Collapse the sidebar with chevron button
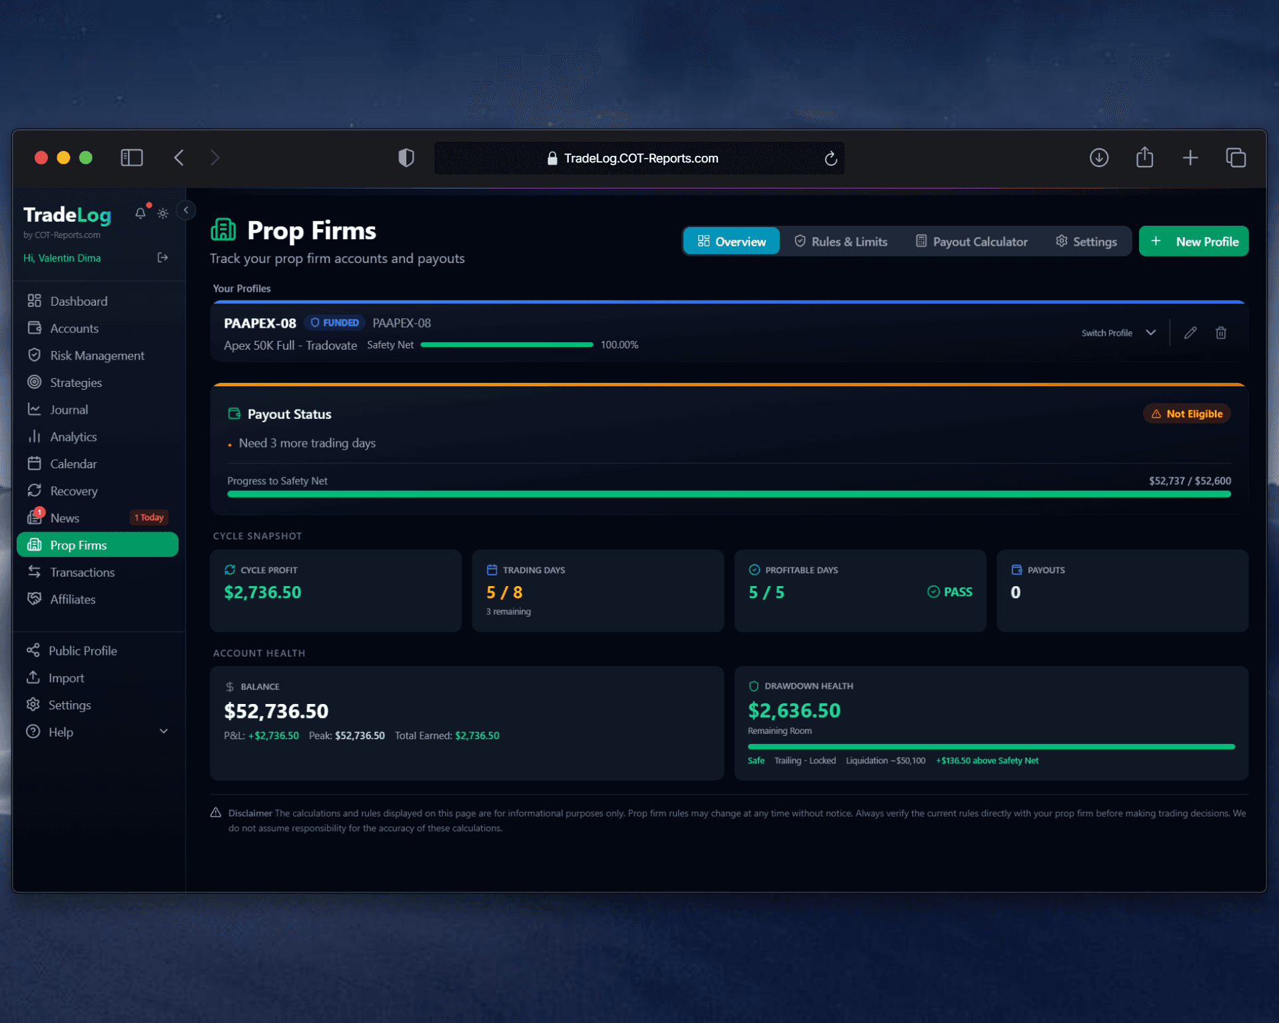1279x1023 pixels. [186, 210]
